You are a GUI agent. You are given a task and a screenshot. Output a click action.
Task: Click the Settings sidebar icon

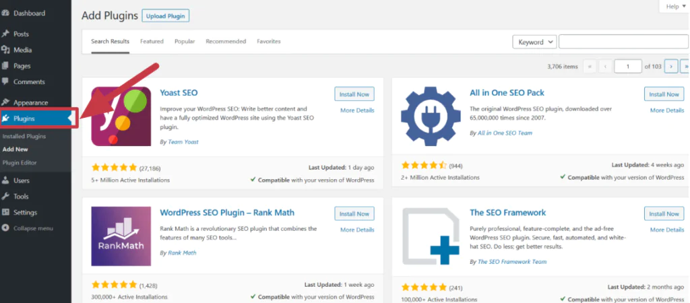click(5, 213)
